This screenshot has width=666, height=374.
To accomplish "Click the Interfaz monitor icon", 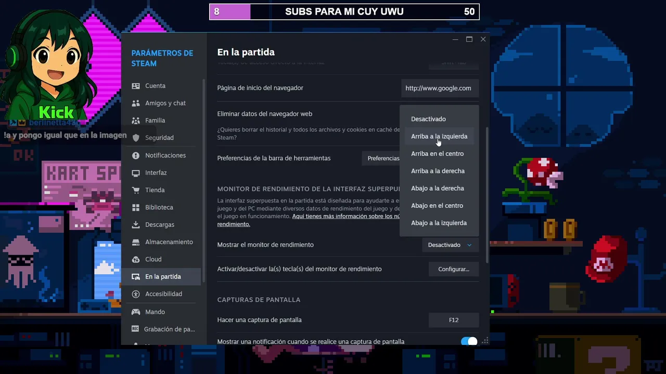I will tap(136, 172).
